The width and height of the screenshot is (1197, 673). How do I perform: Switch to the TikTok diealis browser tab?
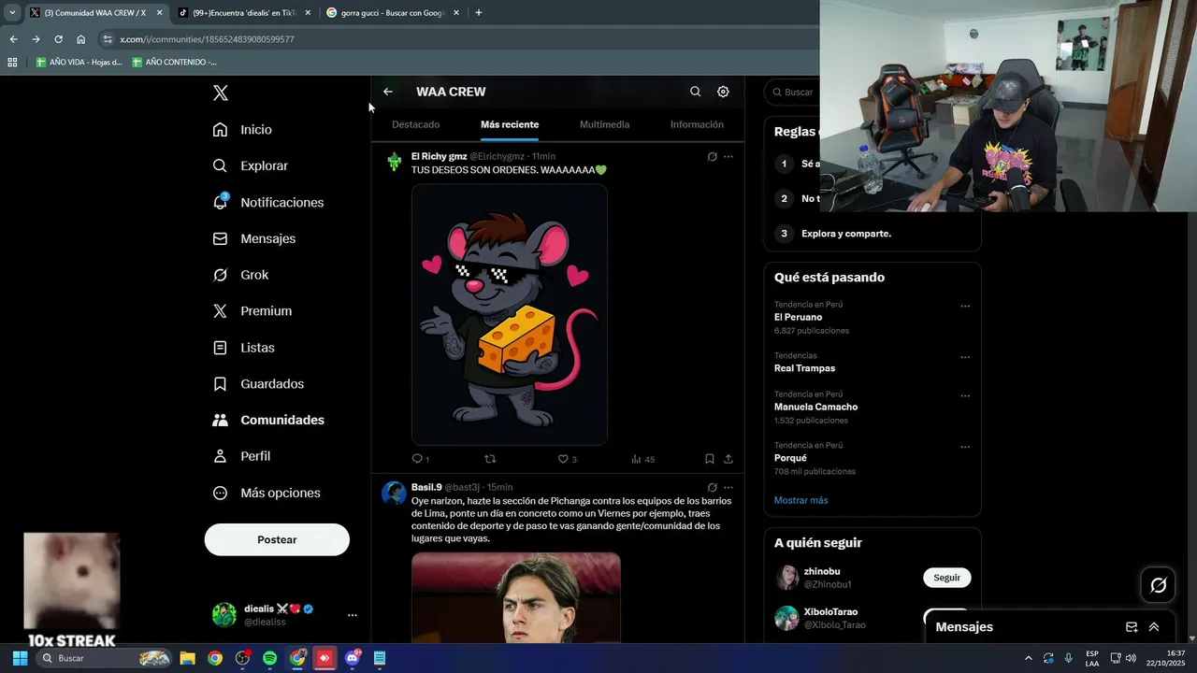pyautogui.click(x=243, y=13)
